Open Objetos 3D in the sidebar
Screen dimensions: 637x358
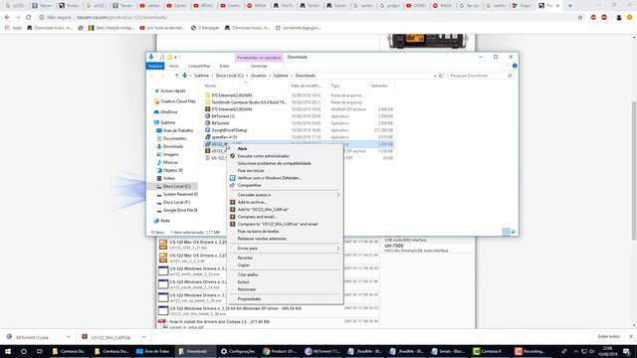pos(172,171)
